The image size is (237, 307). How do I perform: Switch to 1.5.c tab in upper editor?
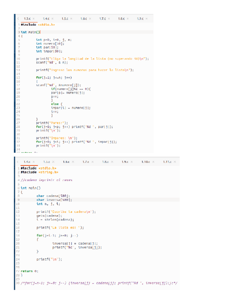pos(65,18)
